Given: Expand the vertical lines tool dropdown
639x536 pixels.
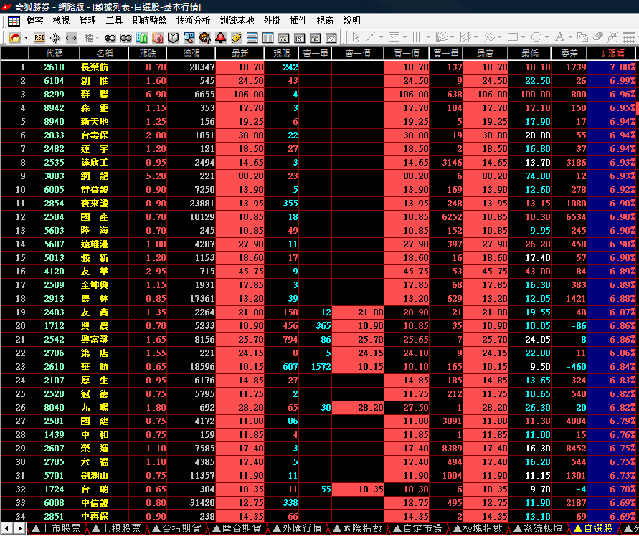Looking at the screenshot, I should click(428, 37).
